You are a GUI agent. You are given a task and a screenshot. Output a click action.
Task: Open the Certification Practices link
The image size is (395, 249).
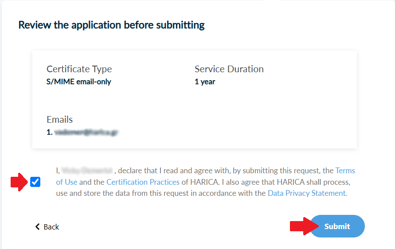click(143, 182)
